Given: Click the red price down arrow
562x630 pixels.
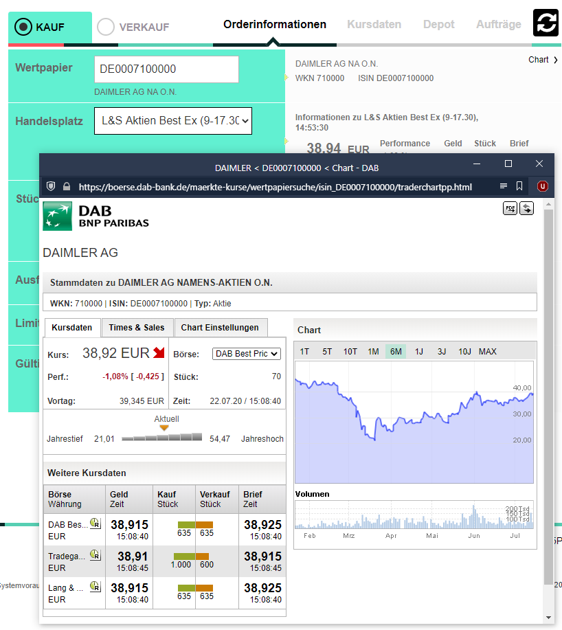Looking at the screenshot, I should [x=159, y=352].
